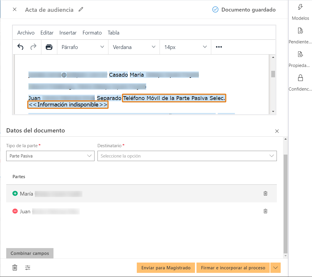Viewport: 312px width, 277px height.
Task: Click the Partes column header
Action: pos(19,177)
